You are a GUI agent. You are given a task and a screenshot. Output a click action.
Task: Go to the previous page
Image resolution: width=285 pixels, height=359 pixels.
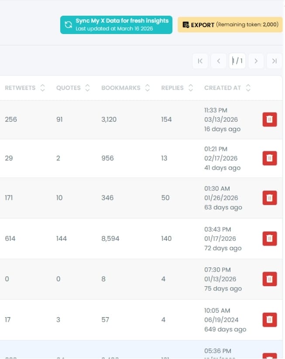coord(219,61)
